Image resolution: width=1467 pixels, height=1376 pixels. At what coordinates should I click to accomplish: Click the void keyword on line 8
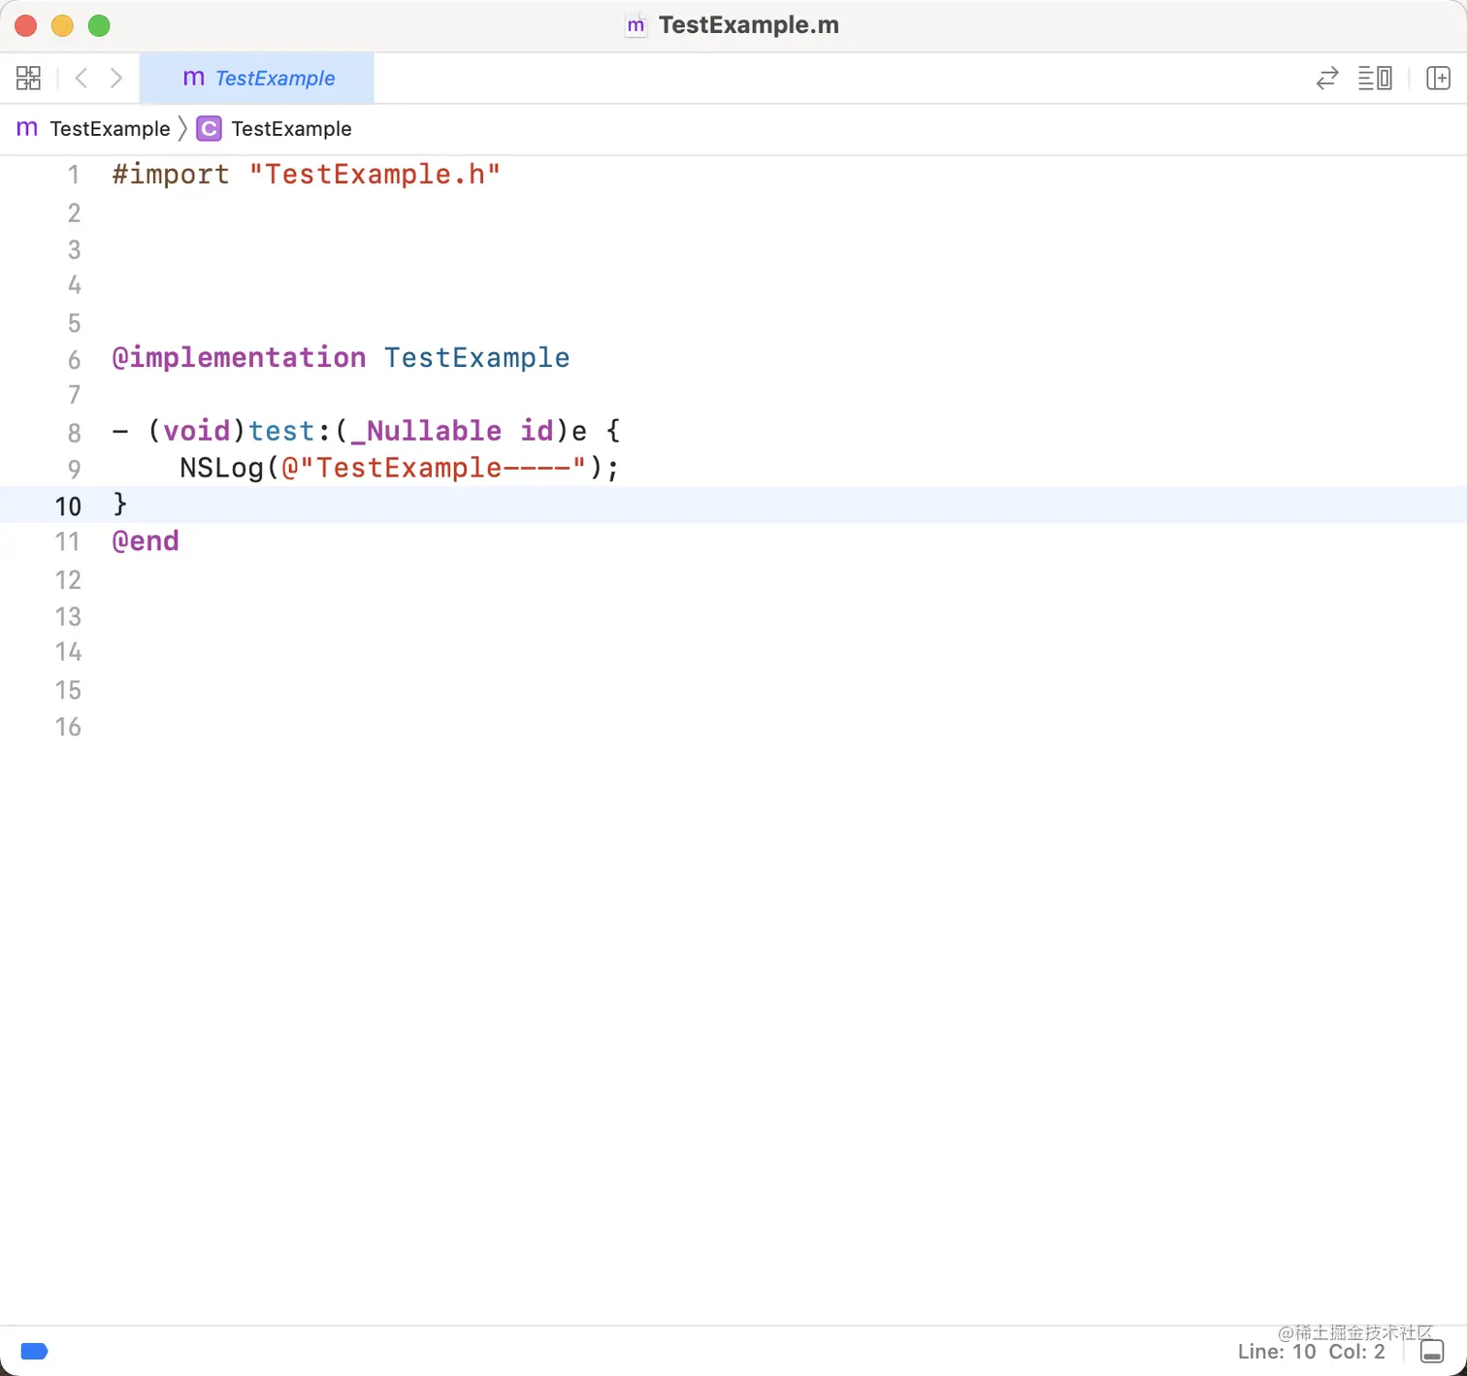[x=196, y=431]
